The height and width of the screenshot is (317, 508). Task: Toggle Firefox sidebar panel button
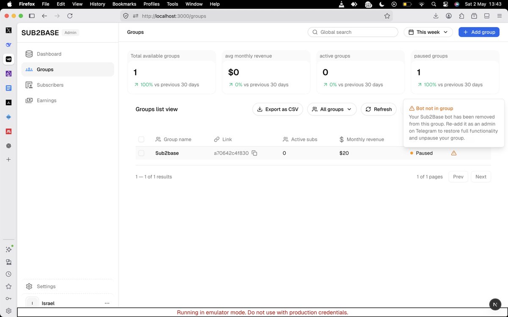[x=32, y=16]
